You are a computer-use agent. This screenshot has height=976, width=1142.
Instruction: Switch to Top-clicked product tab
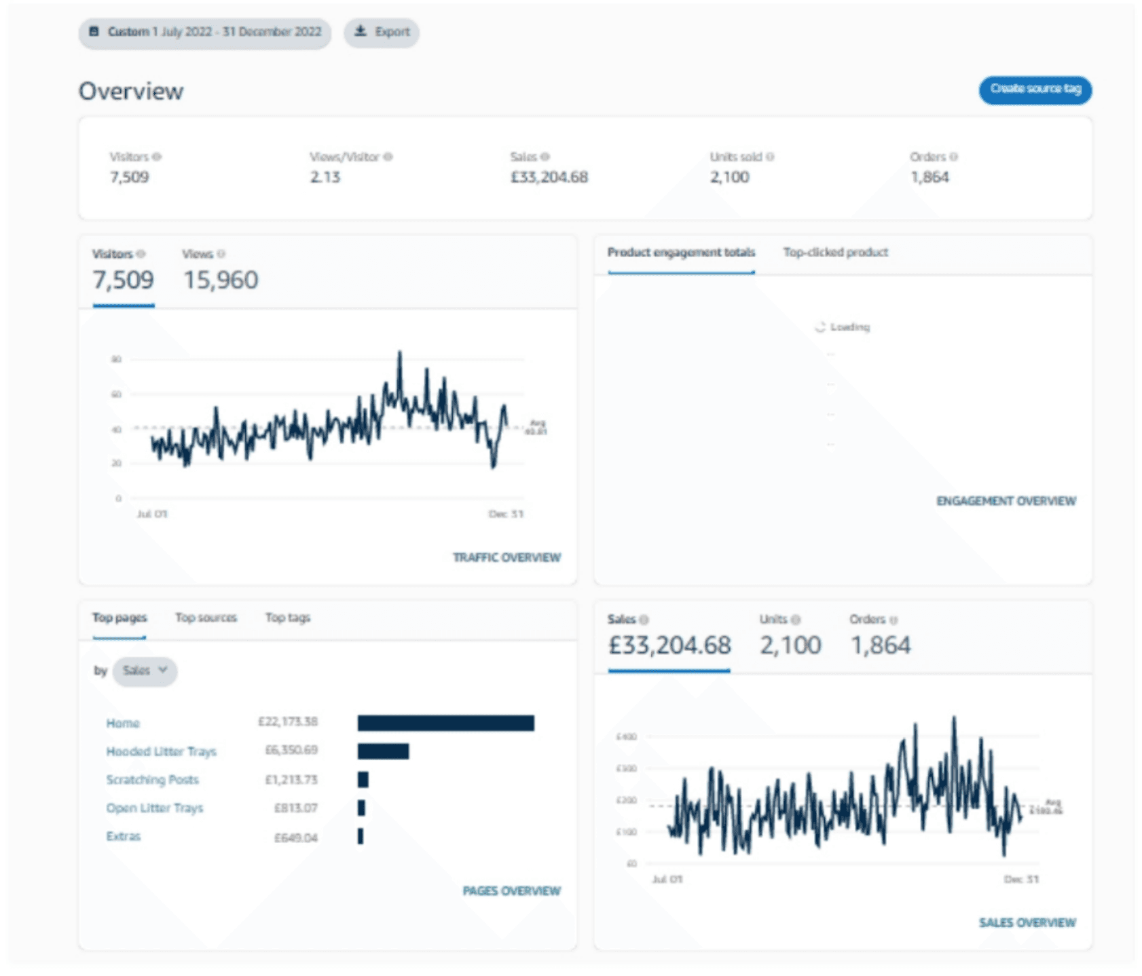[x=836, y=252]
